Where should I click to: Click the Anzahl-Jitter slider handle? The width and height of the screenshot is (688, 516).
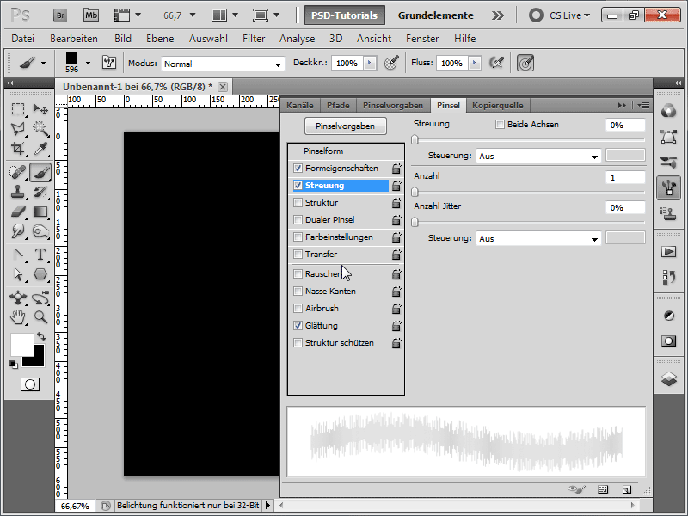[415, 222]
